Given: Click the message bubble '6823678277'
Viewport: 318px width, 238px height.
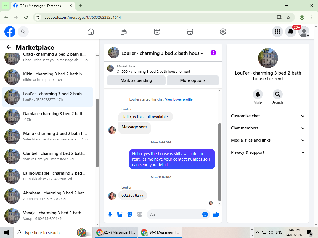Looking at the screenshot, I should pos(132,195).
